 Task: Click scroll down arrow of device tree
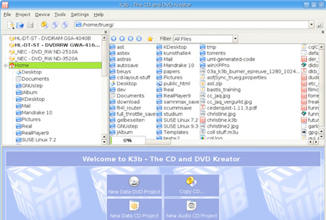pyautogui.click(x=104, y=142)
